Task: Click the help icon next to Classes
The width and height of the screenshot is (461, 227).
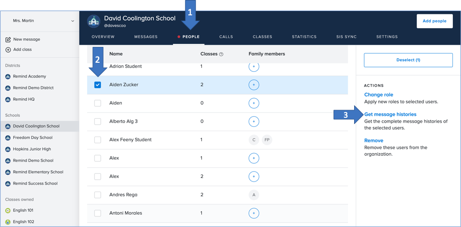Action: [221, 54]
